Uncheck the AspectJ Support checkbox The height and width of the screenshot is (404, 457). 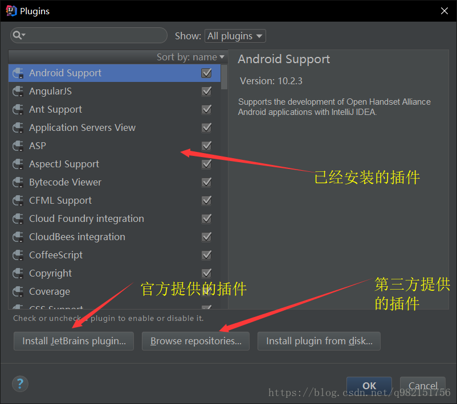coord(206,164)
